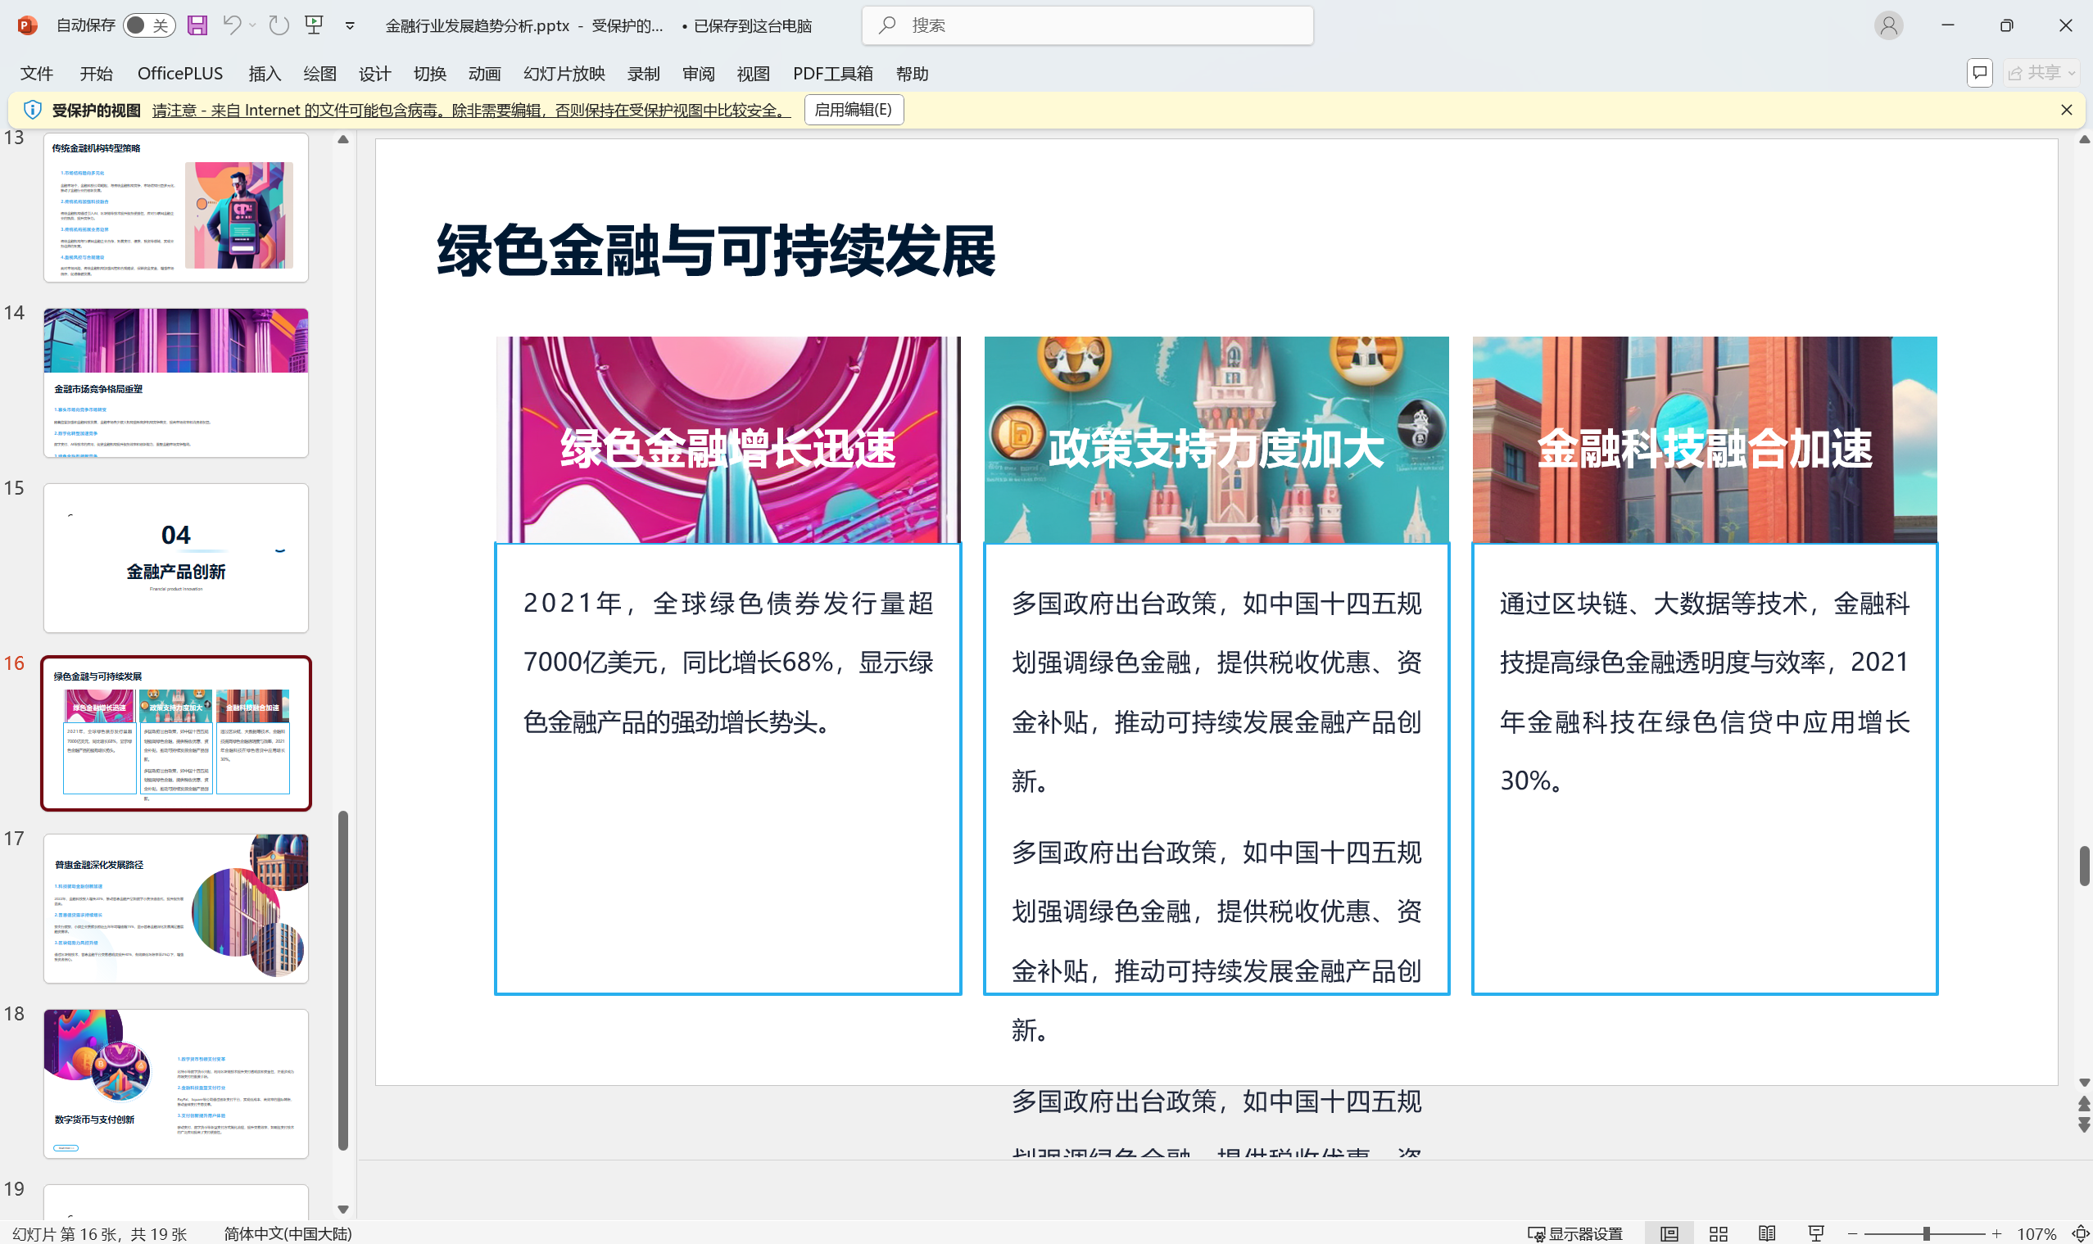This screenshot has height=1244, width=2093.
Task: Switch to the 幻灯片放映 ribbon tab
Action: pyautogui.click(x=563, y=74)
